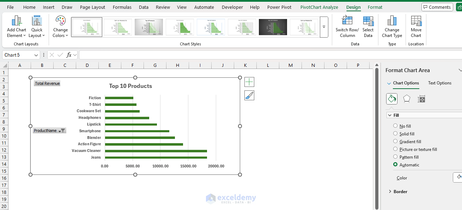Click the Comments button
462x210 pixels.
pos(437,7)
